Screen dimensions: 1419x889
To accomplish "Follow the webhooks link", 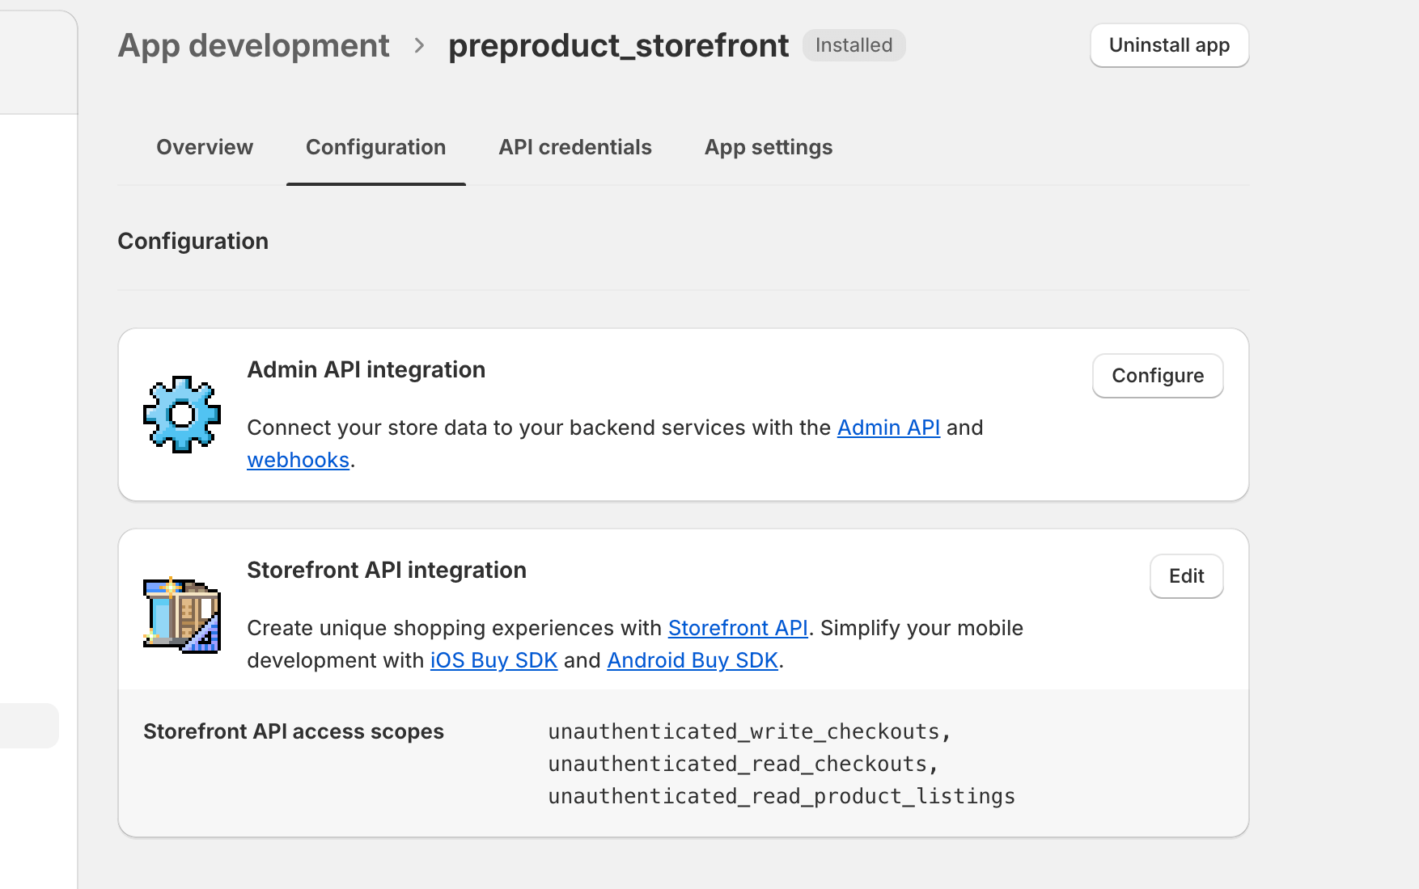I will tap(298, 460).
